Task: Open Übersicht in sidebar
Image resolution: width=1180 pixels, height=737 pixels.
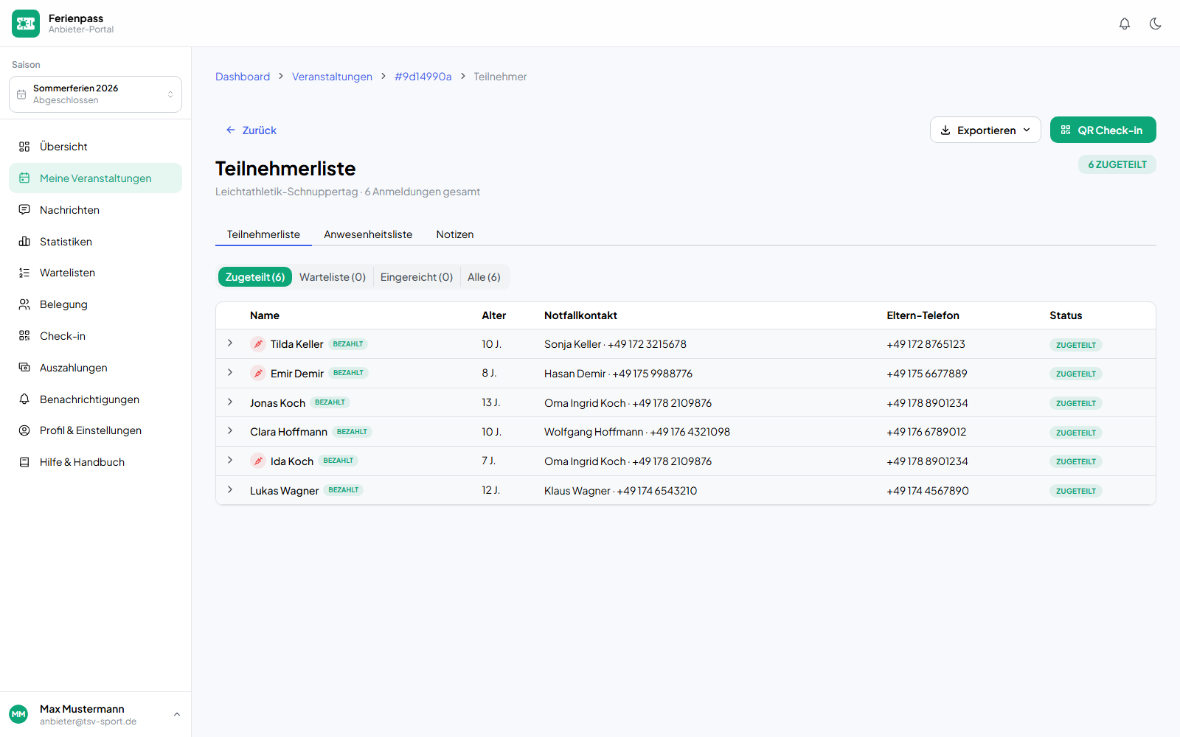Action: 95,147
